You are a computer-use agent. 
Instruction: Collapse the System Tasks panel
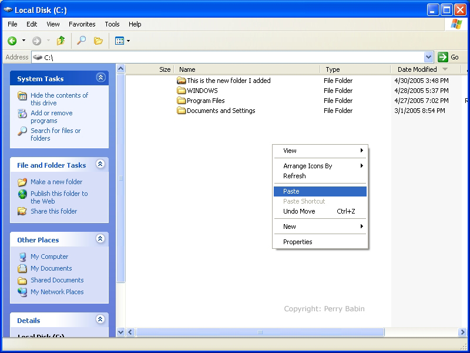(100, 78)
